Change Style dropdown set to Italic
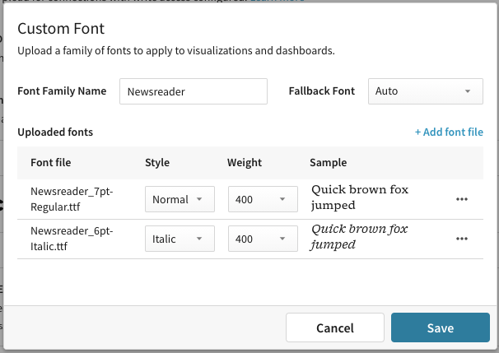 (180, 239)
